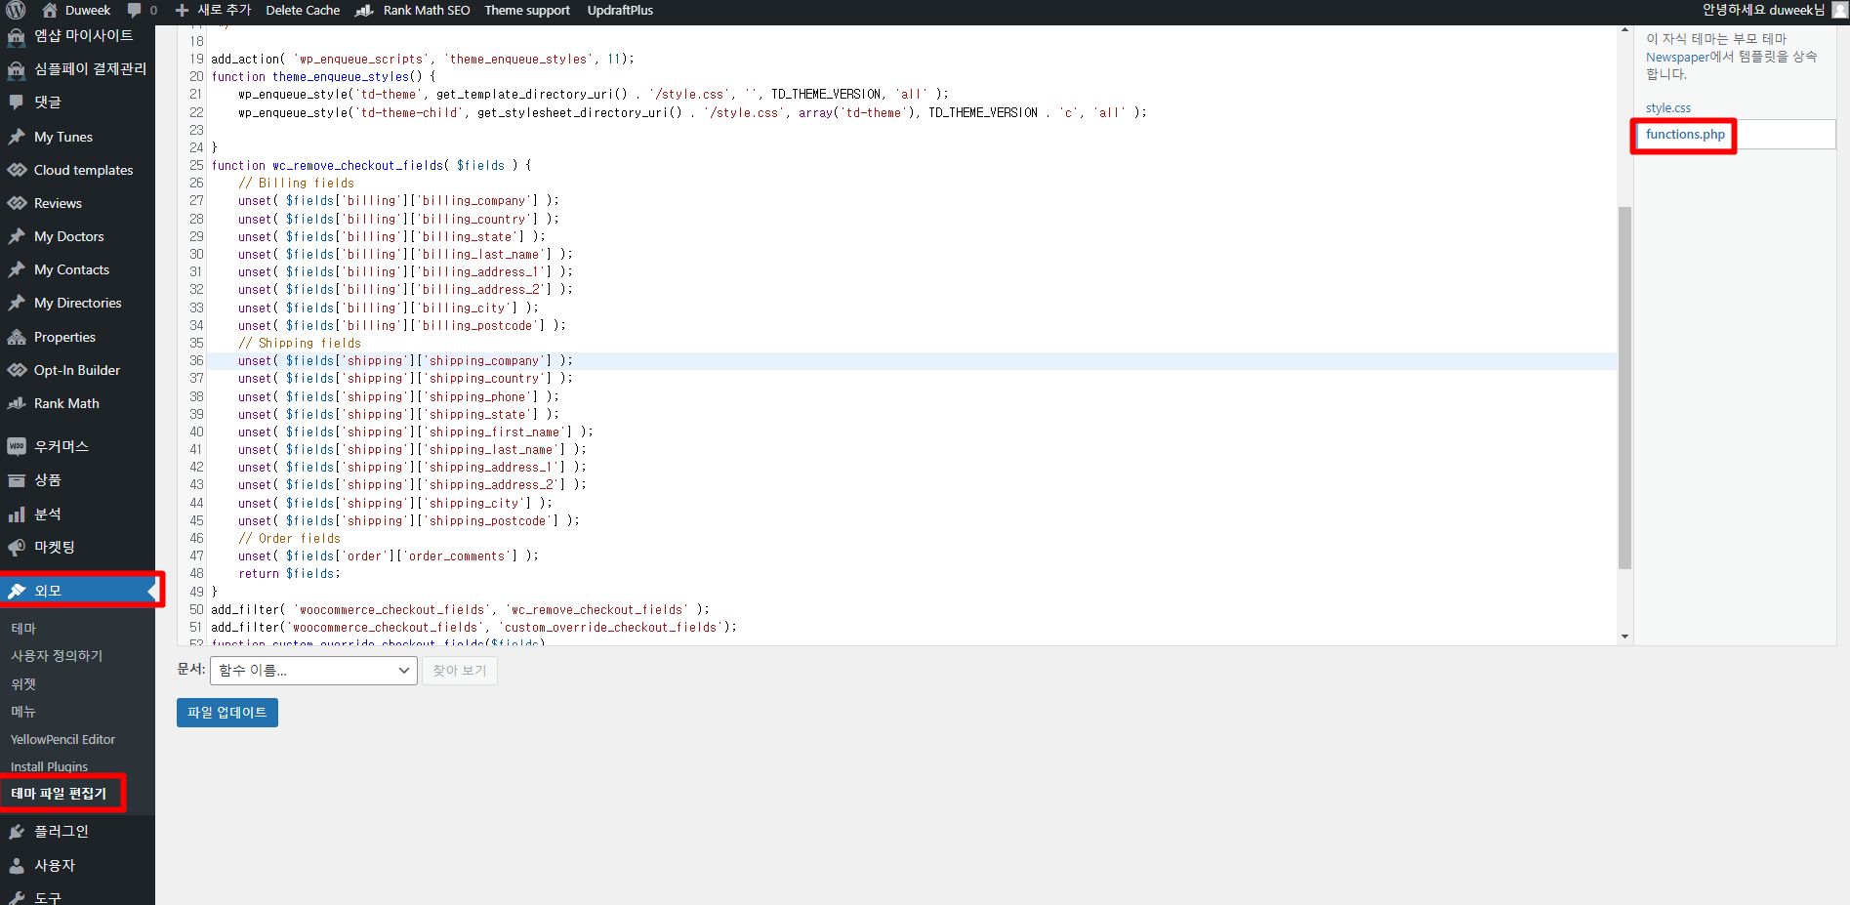Click the My Directories pin icon
The width and height of the screenshot is (1850, 905).
17,303
